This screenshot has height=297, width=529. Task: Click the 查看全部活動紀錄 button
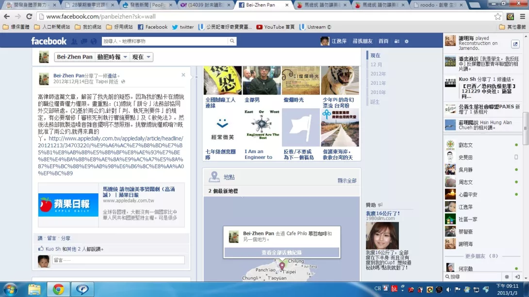(281, 252)
